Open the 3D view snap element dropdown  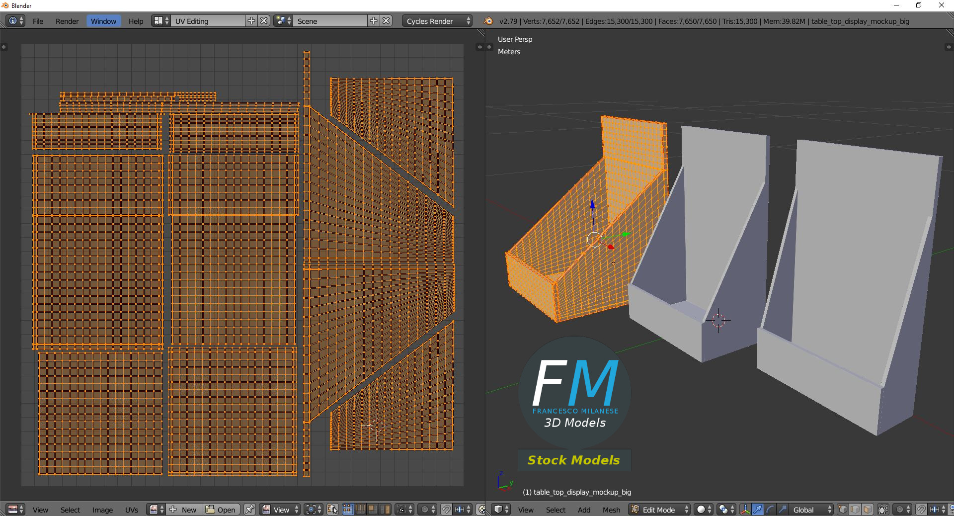click(x=938, y=510)
